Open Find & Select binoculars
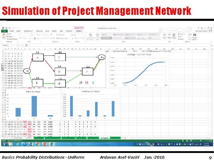Viewport: 214px width, 161px height. point(195,37)
